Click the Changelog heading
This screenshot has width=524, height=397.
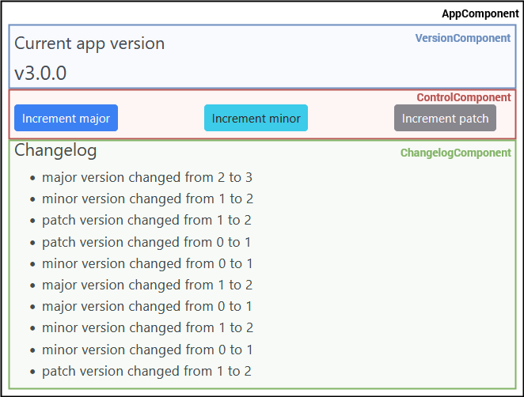(x=55, y=149)
